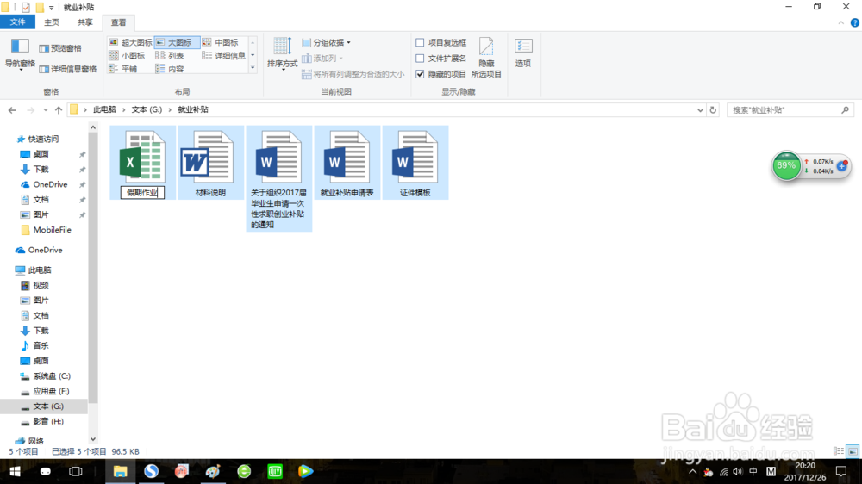This screenshot has width=862, height=484.
Task: Select the Excel file 假期作业 icon
Action: pos(142,157)
